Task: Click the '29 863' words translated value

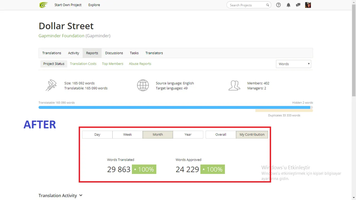Action: click(119, 169)
